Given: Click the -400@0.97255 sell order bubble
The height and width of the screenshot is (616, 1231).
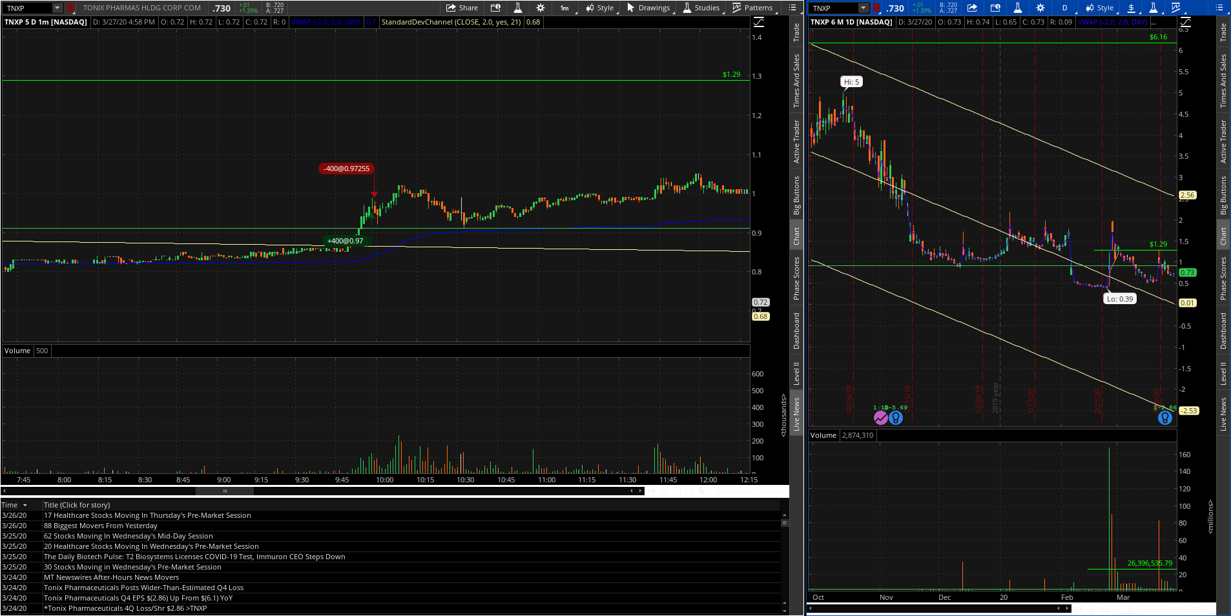Looking at the screenshot, I should point(347,169).
